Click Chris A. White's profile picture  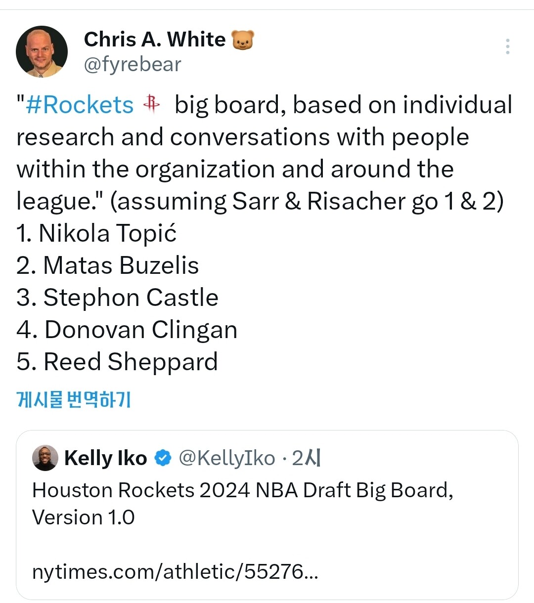[x=42, y=51]
